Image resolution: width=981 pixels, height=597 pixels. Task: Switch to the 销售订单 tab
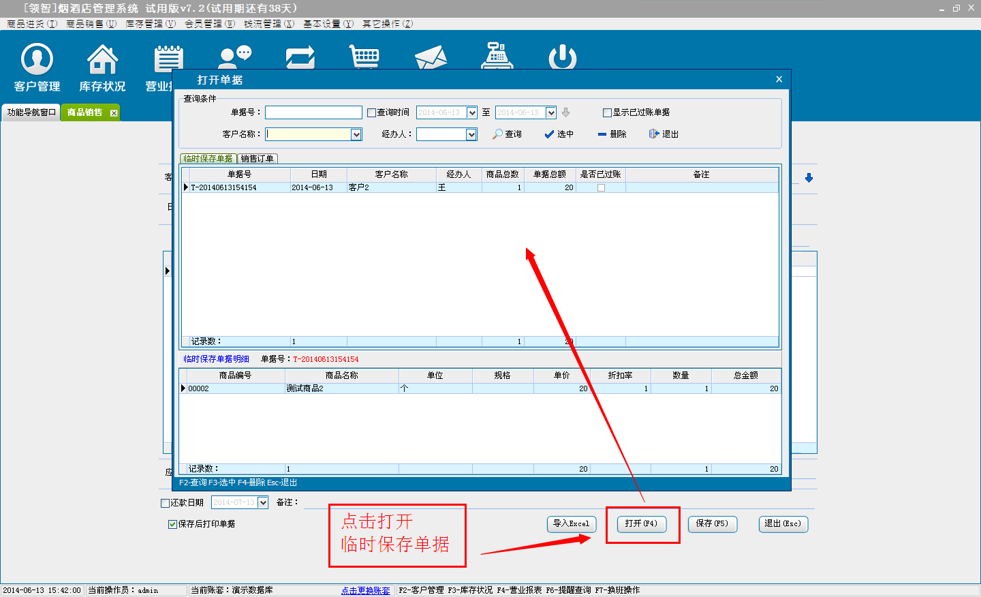258,159
